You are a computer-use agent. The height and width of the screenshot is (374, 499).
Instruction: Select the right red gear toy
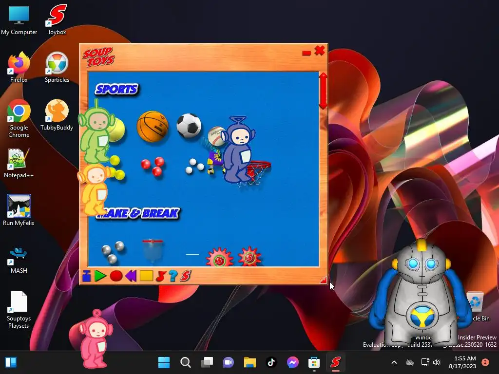250,256
